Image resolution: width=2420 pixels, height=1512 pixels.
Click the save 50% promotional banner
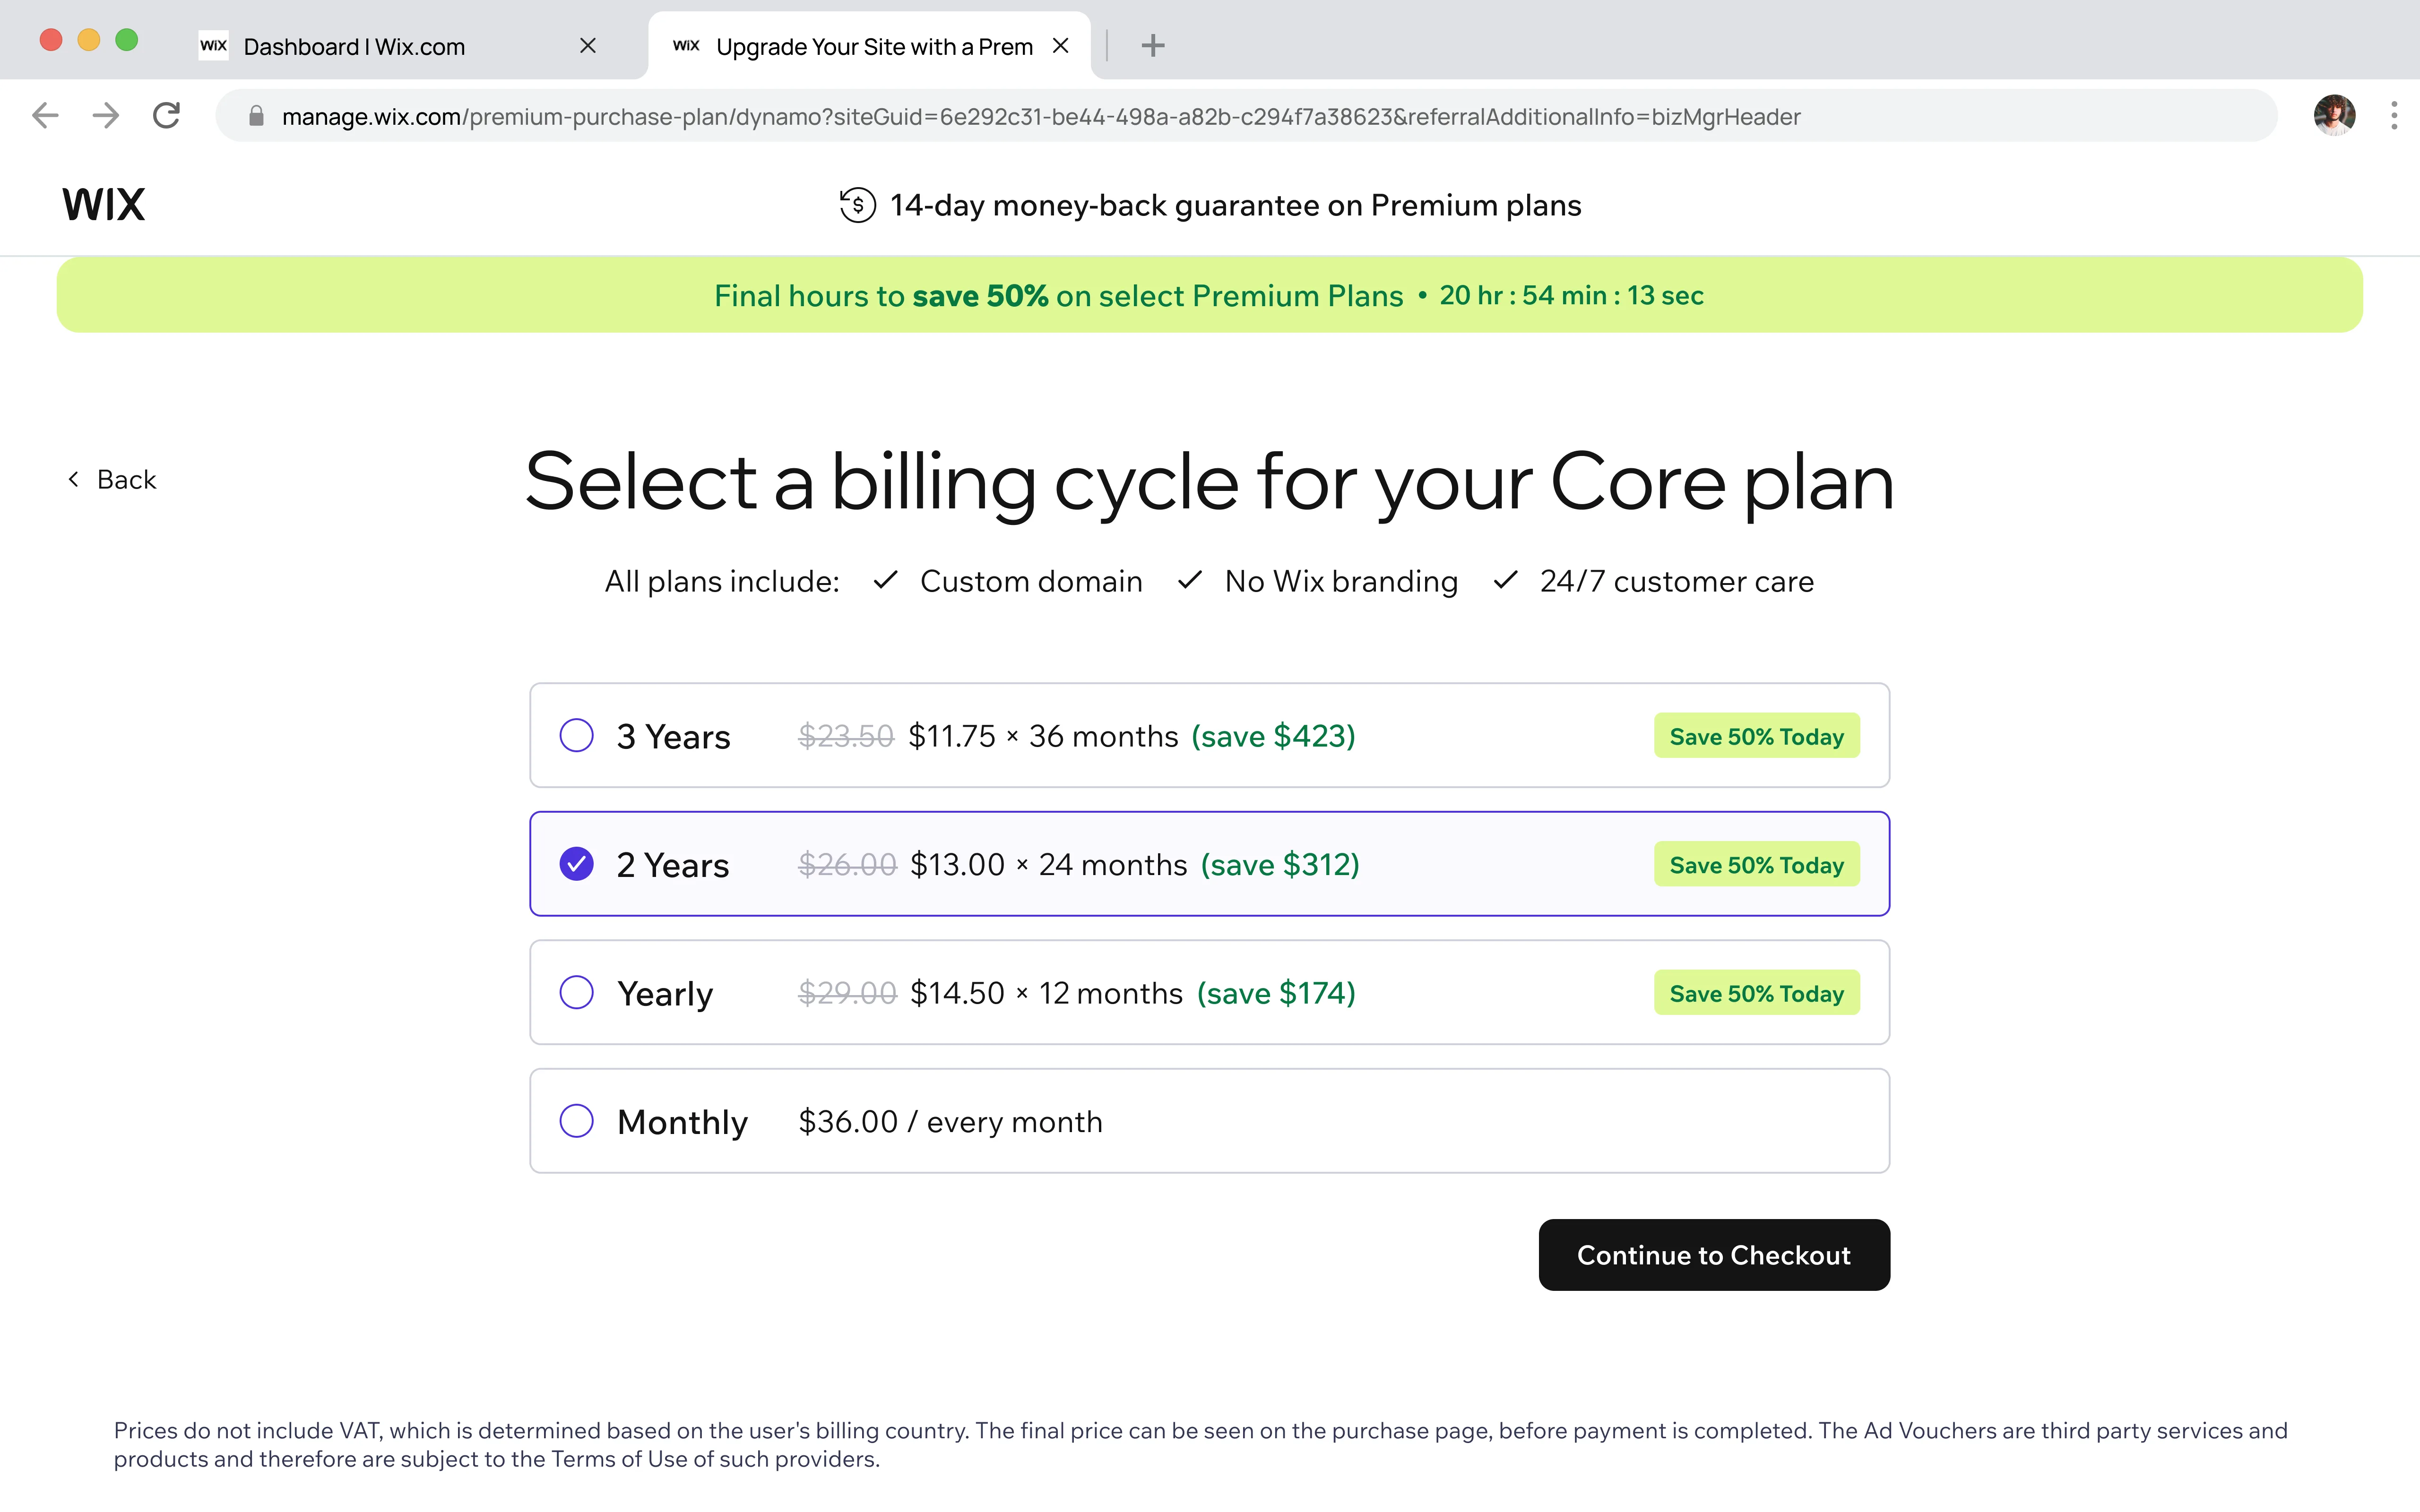(x=1209, y=295)
